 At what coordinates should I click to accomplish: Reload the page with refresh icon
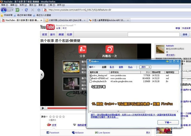[x=26, y=10]
